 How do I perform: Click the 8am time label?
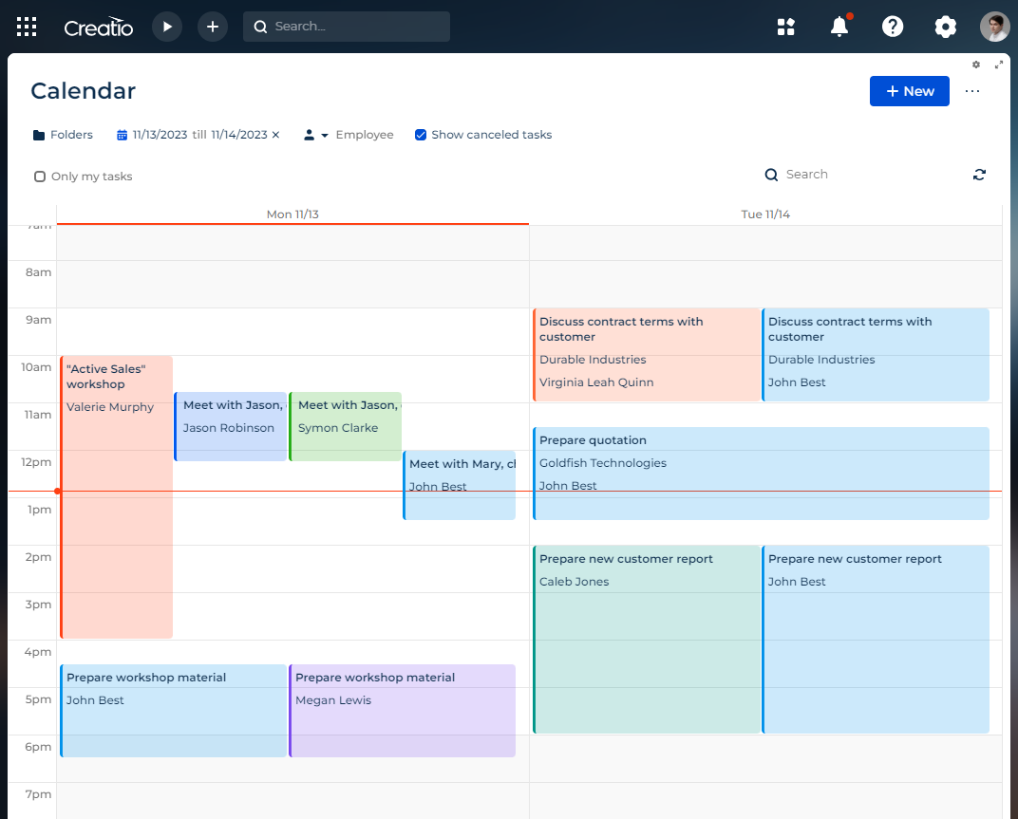(38, 272)
